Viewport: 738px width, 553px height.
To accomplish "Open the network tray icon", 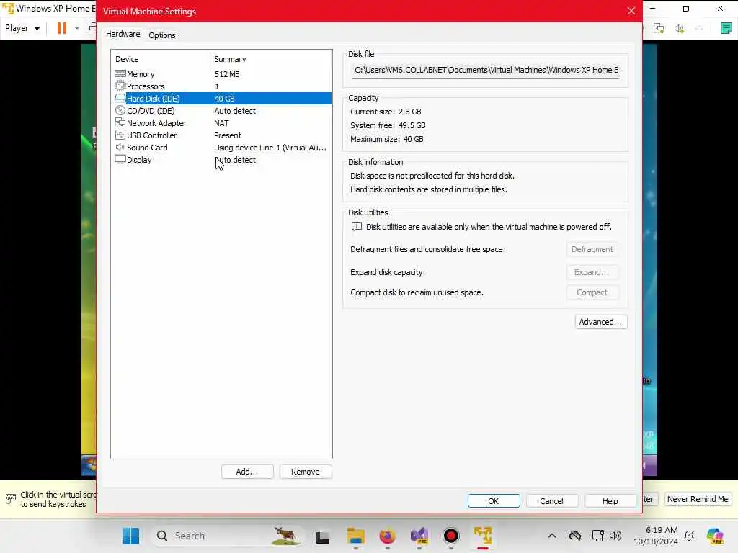I will (x=597, y=536).
